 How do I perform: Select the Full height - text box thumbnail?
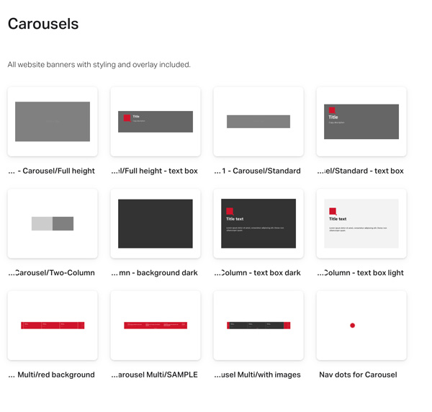click(x=156, y=122)
